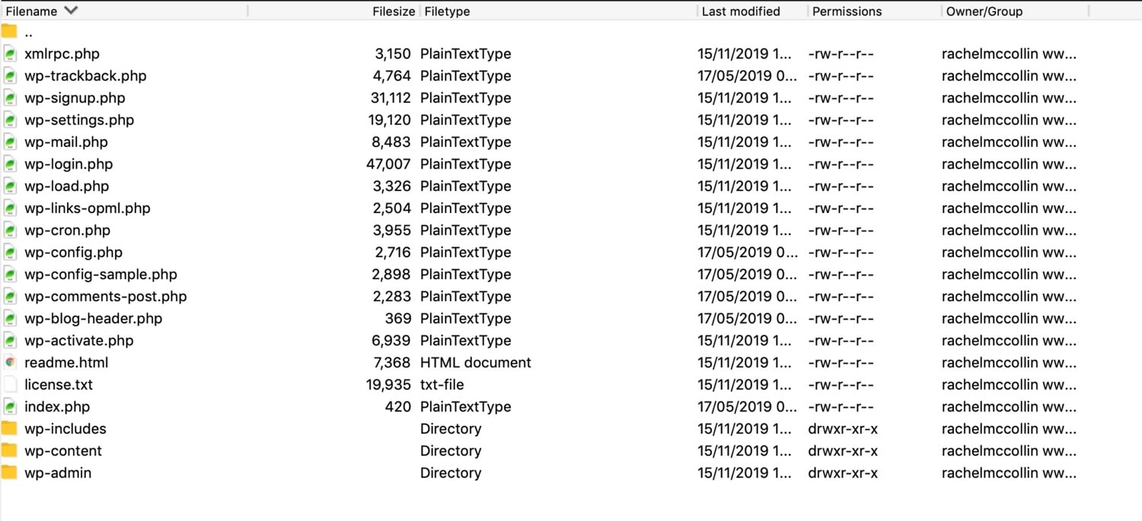Click the file icon beside wp-login.php

(11, 164)
